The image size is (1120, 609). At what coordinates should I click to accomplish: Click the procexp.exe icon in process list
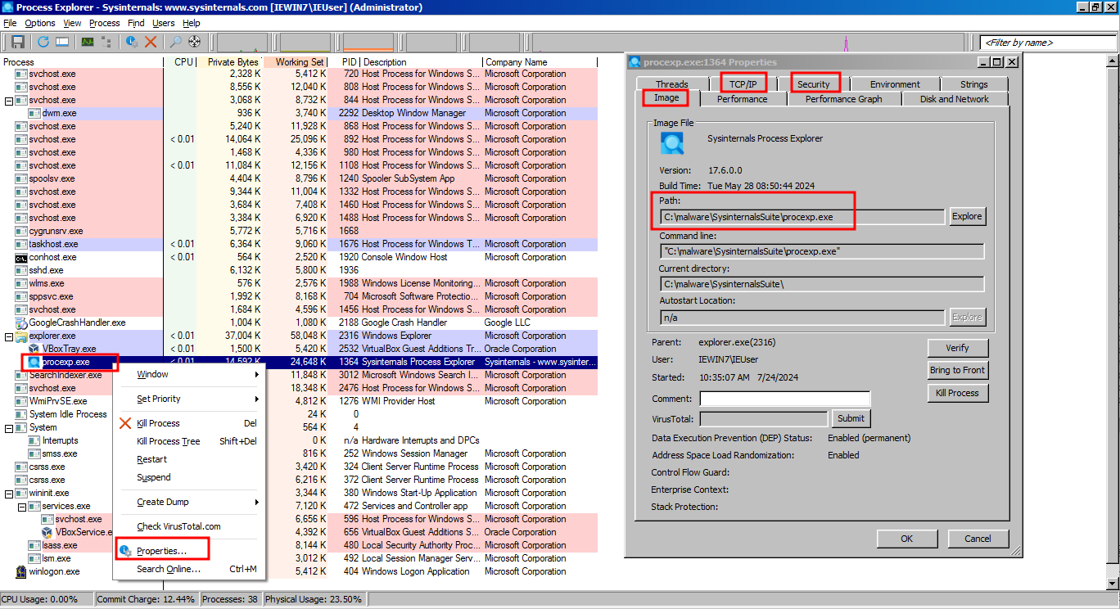pos(34,362)
